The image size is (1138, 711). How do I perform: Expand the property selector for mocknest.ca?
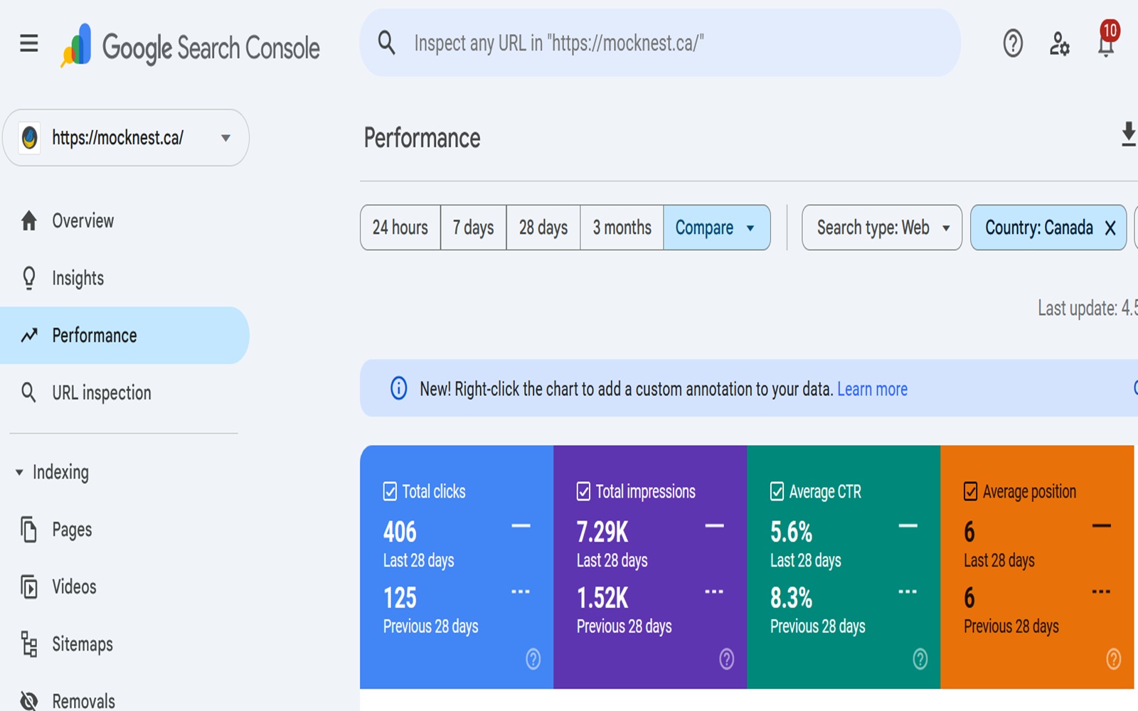pos(225,138)
